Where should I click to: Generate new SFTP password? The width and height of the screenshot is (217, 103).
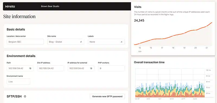pos(107,97)
